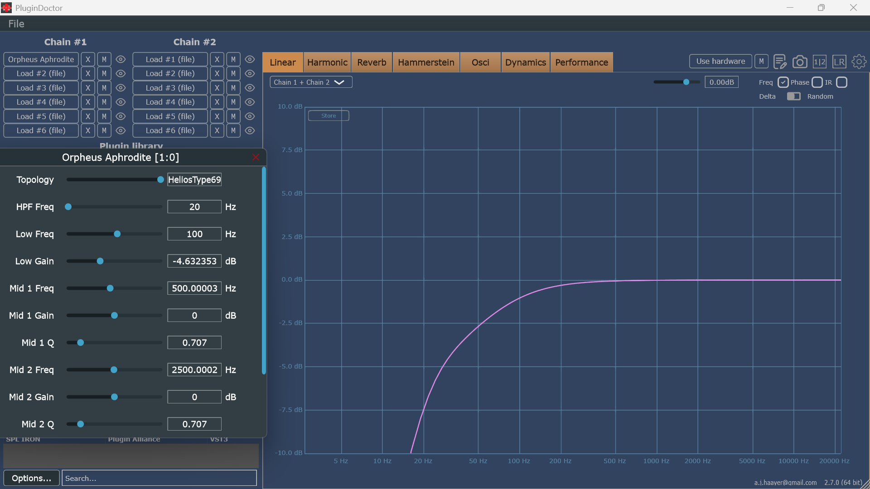
Task: Mute Chain #2 Load #6 slot
Action: pyautogui.click(x=233, y=130)
